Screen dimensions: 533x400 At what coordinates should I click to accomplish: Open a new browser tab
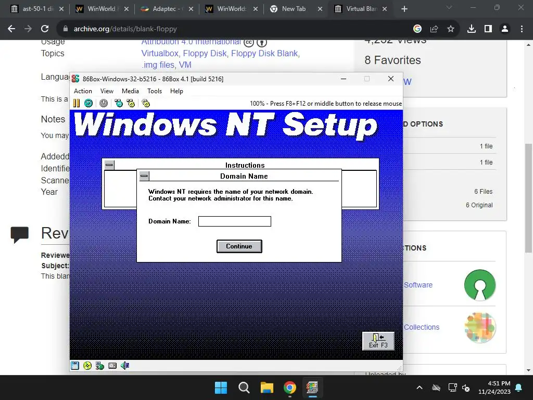(404, 9)
